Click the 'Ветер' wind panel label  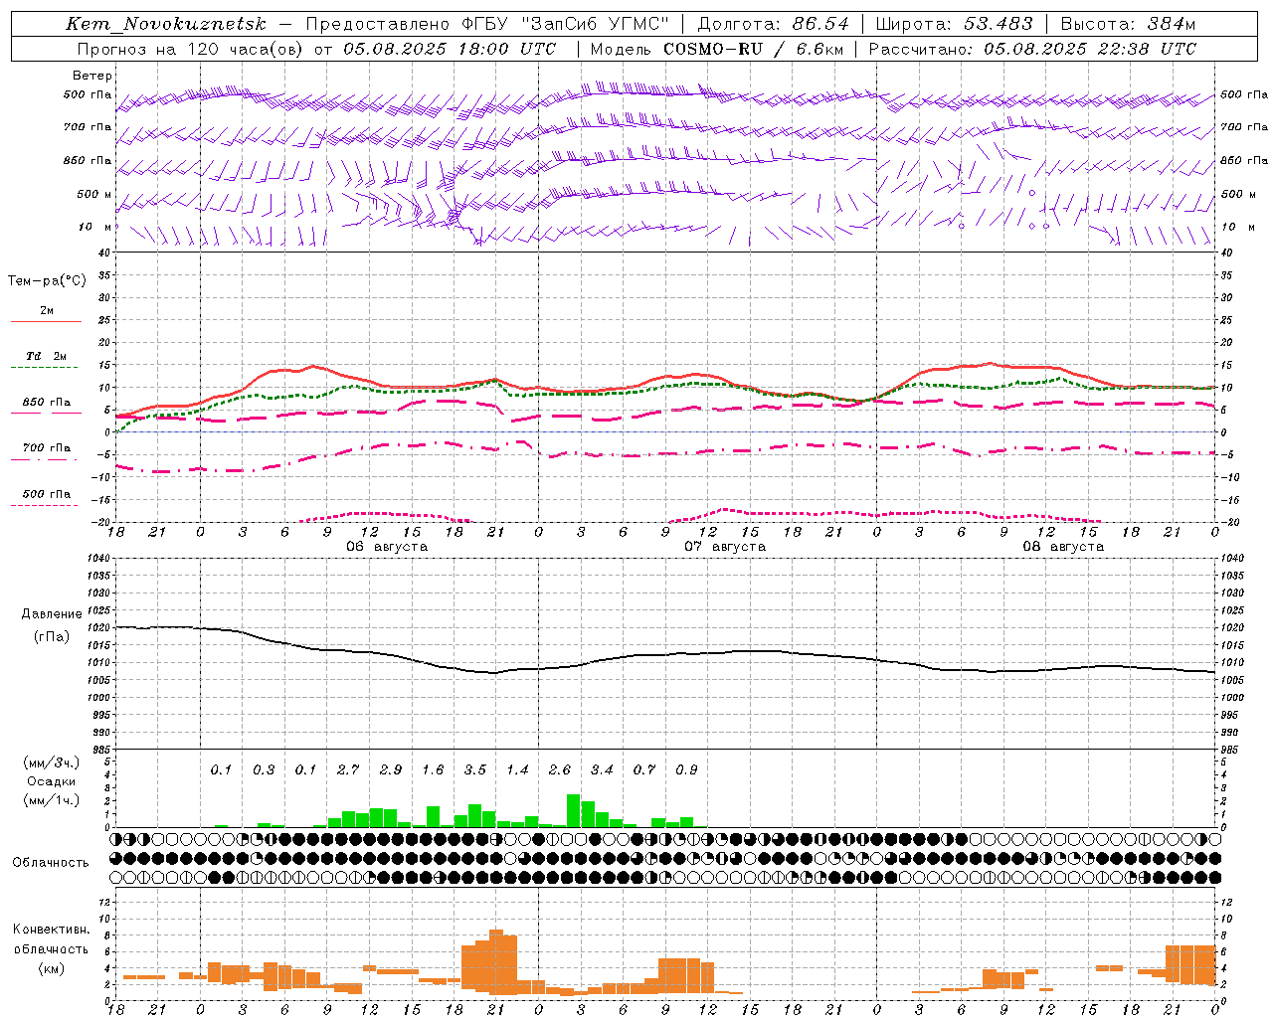pyautogui.click(x=92, y=76)
